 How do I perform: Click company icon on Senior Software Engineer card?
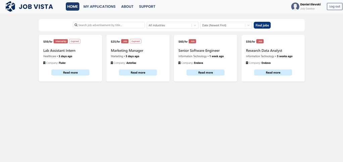[x=179, y=63]
